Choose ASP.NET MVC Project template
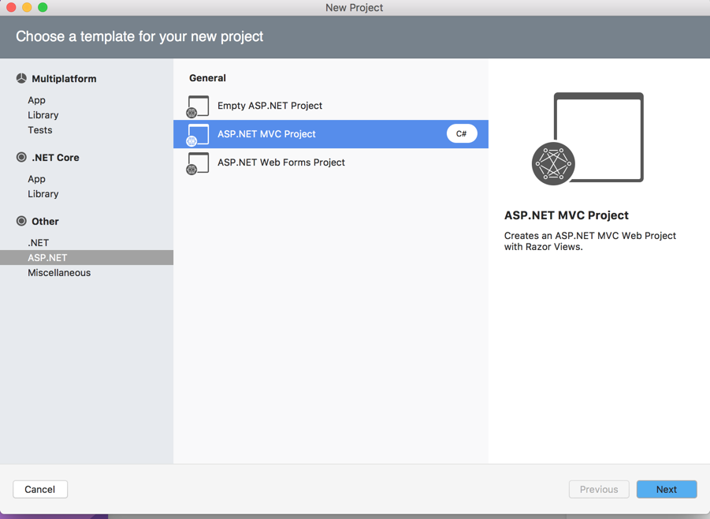This screenshot has width=710, height=519. (330, 134)
